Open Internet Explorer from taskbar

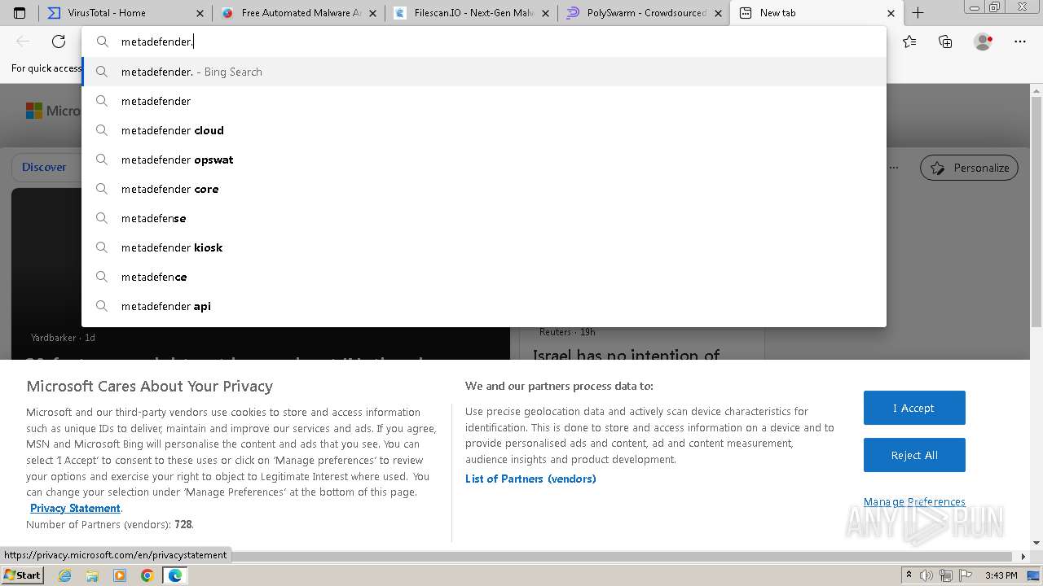pyautogui.click(x=65, y=575)
